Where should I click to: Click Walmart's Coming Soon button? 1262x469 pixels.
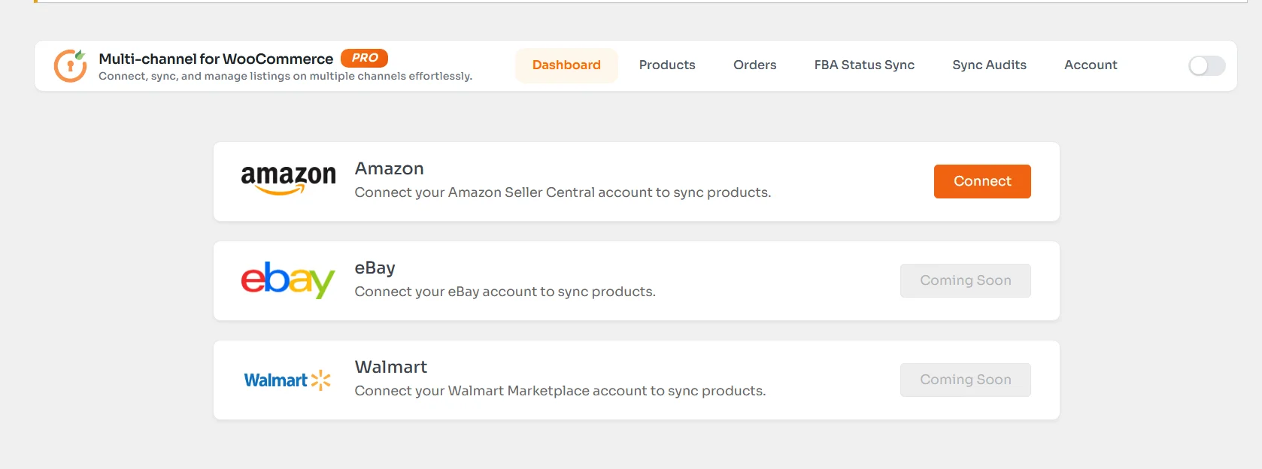point(966,380)
